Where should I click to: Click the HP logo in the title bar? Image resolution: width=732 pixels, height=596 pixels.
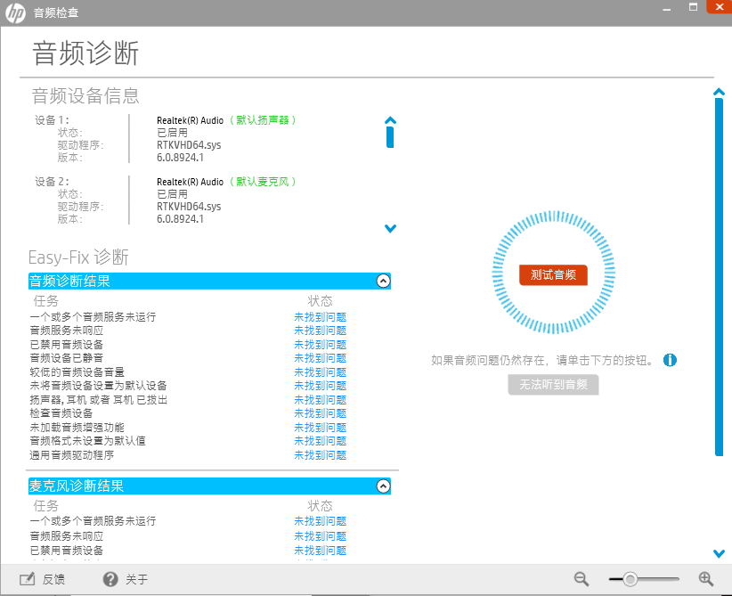click(x=14, y=13)
